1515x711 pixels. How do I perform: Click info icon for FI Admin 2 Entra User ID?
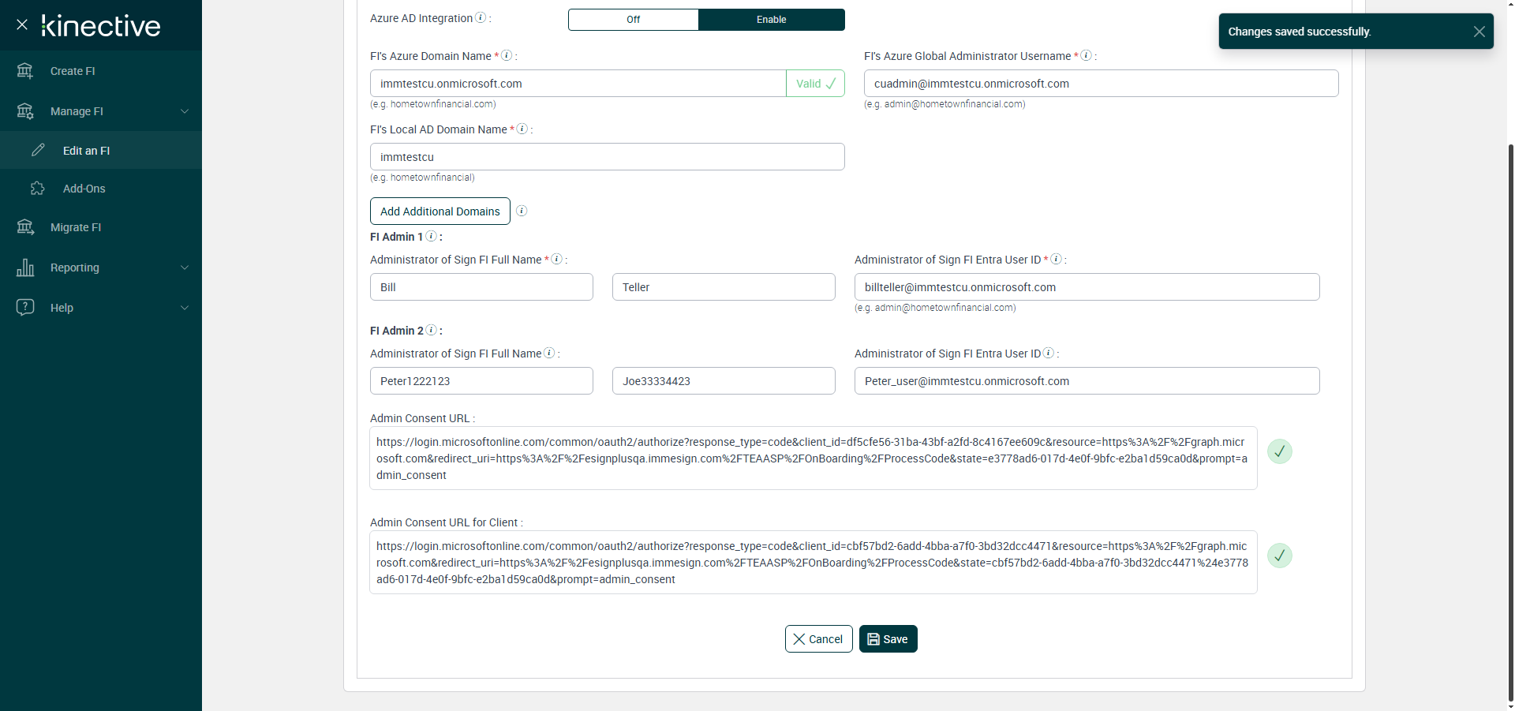pos(1049,353)
